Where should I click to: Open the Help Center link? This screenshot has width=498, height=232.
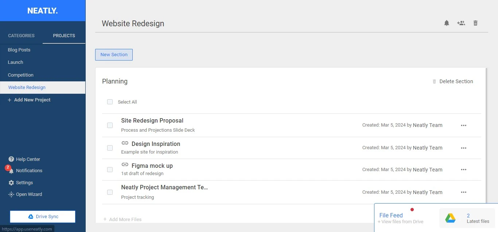24,159
